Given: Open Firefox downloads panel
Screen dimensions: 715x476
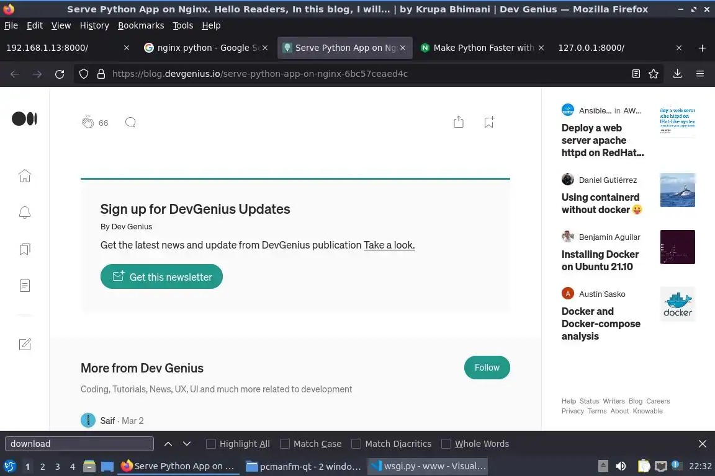Looking at the screenshot, I should pos(678,74).
